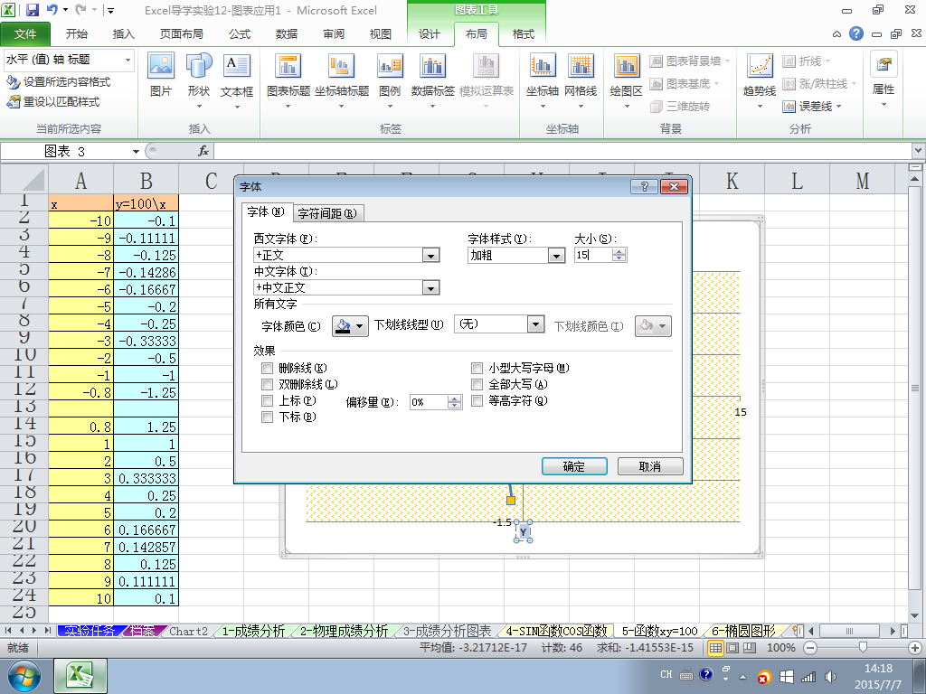Click the 图例 legend icon
926x694 pixels.
pos(390,66)
